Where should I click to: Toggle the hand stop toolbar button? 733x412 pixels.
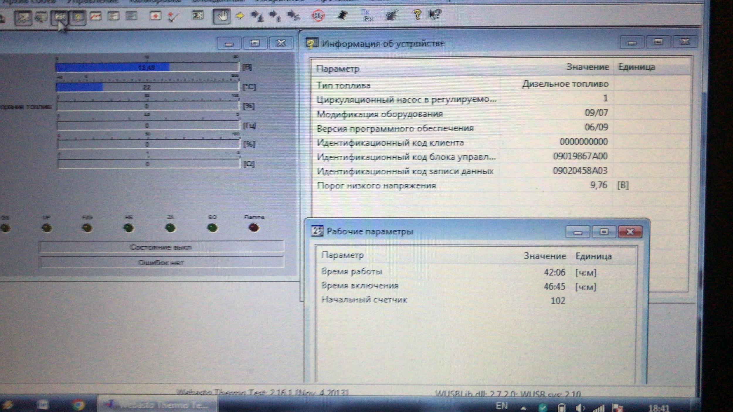coord(222,16)
